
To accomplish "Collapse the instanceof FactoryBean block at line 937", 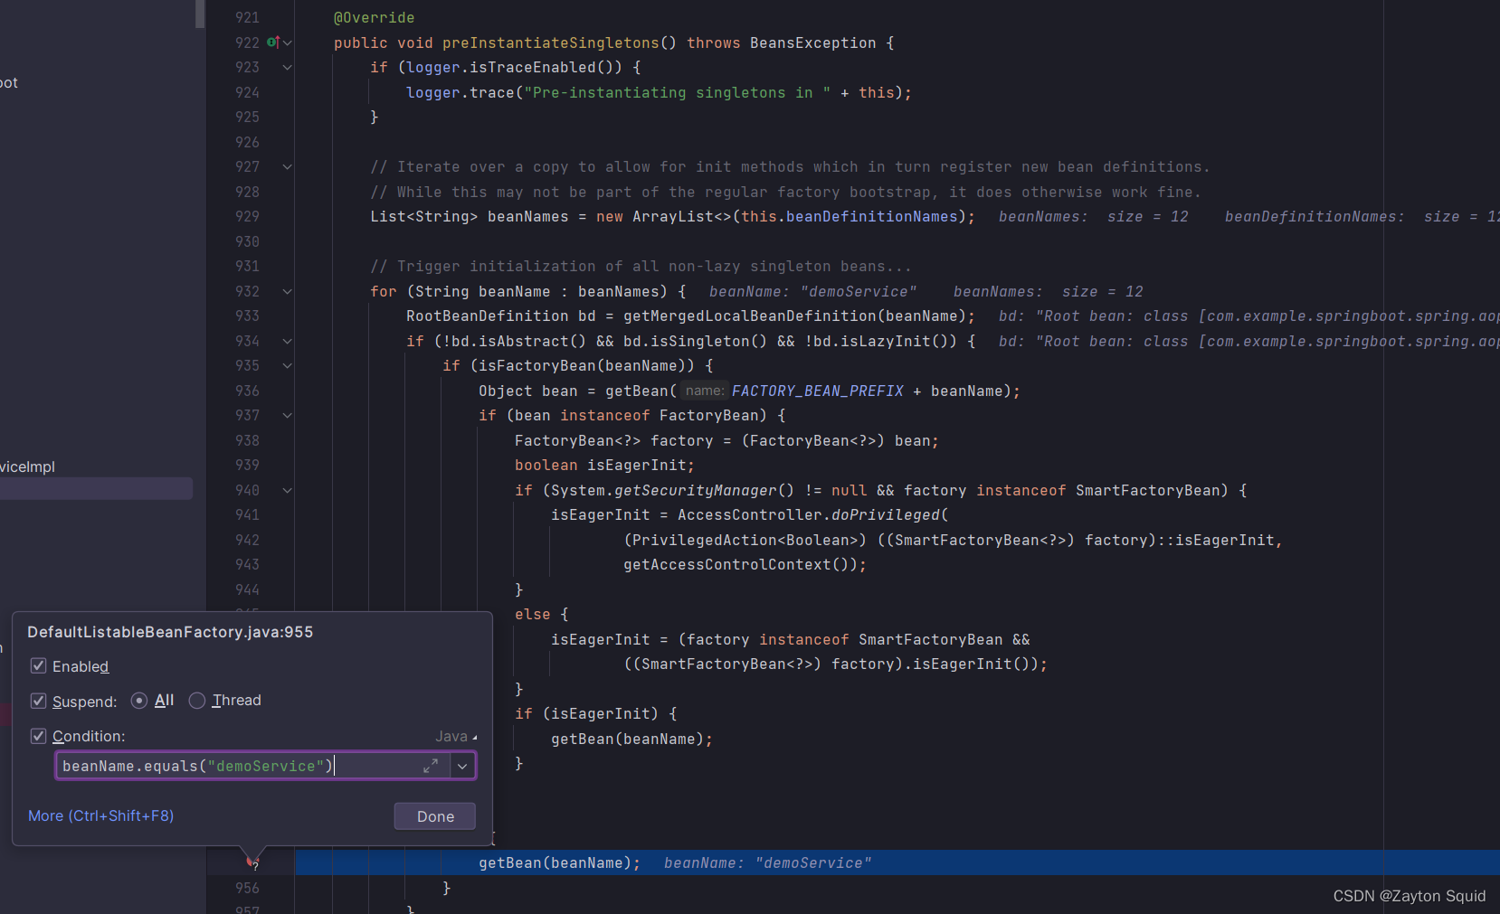I will (287, 416).
